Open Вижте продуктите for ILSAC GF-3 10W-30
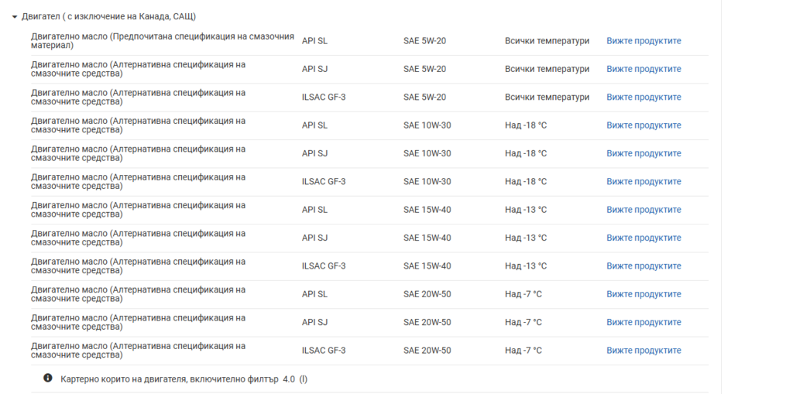 coord(644,182)
